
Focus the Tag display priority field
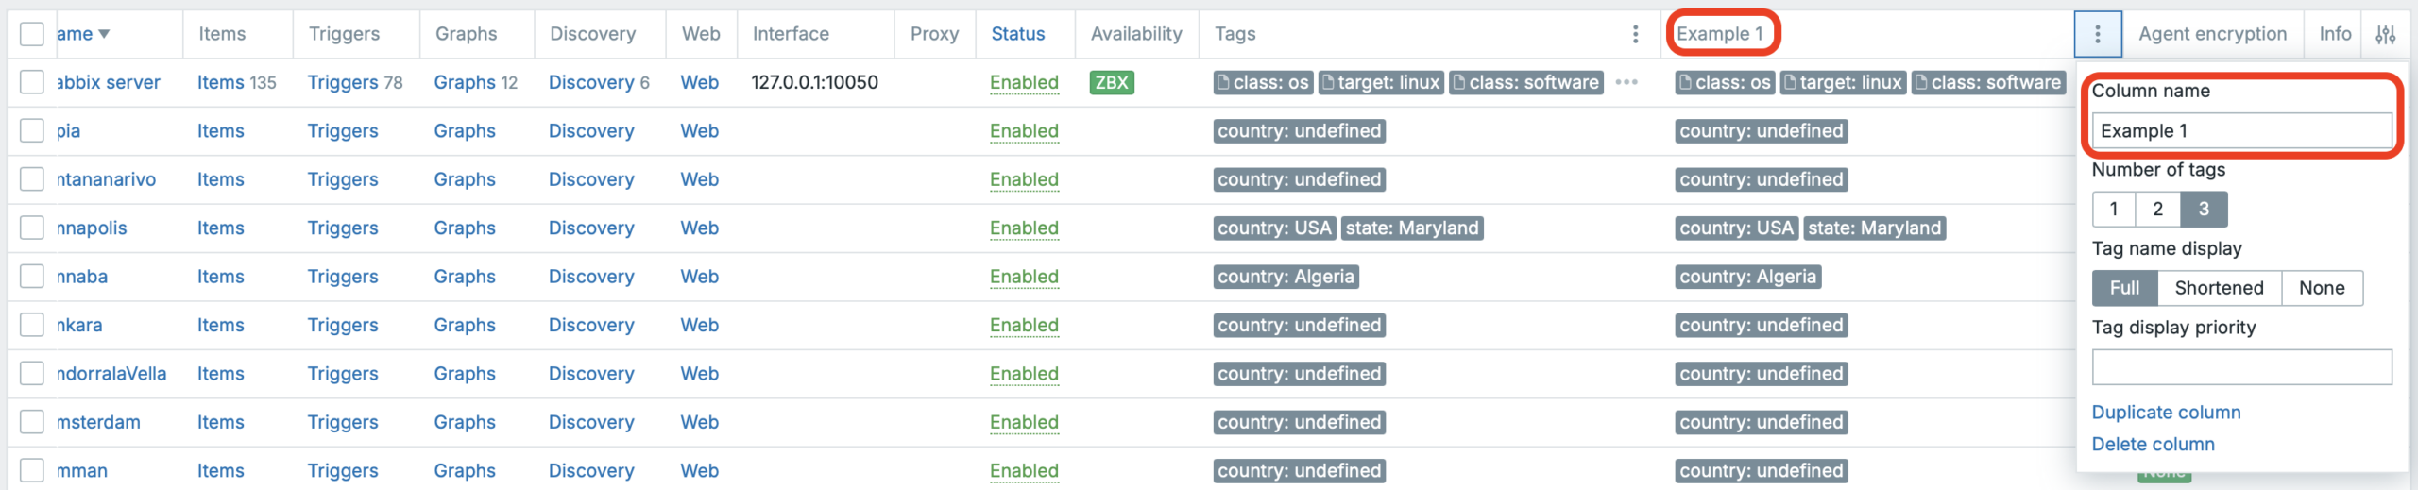[2240, 367]
